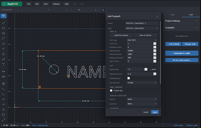Screen dimensions: 201x128
Task: Toggle Object snap in status bar
Action: [192, 125]
